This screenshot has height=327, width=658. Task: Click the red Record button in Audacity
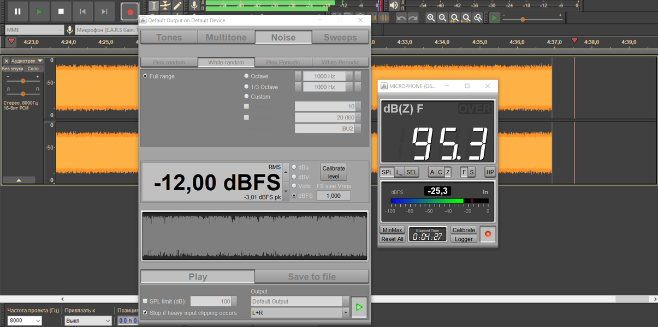(x=129, y=11)
